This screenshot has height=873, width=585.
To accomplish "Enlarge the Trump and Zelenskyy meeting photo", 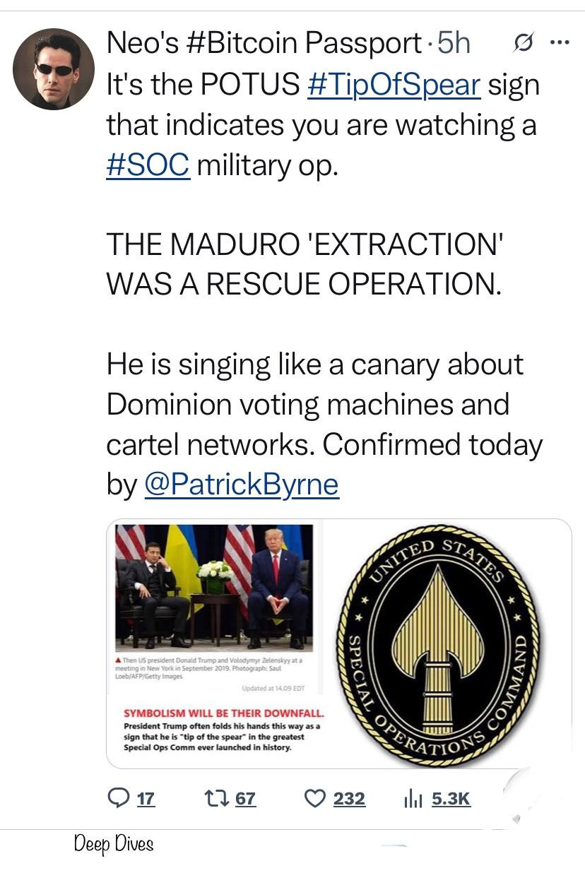I will point(214,586).
